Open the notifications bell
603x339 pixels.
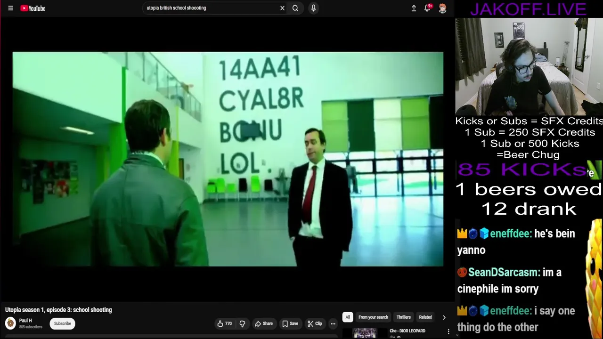tap(428, 8)
